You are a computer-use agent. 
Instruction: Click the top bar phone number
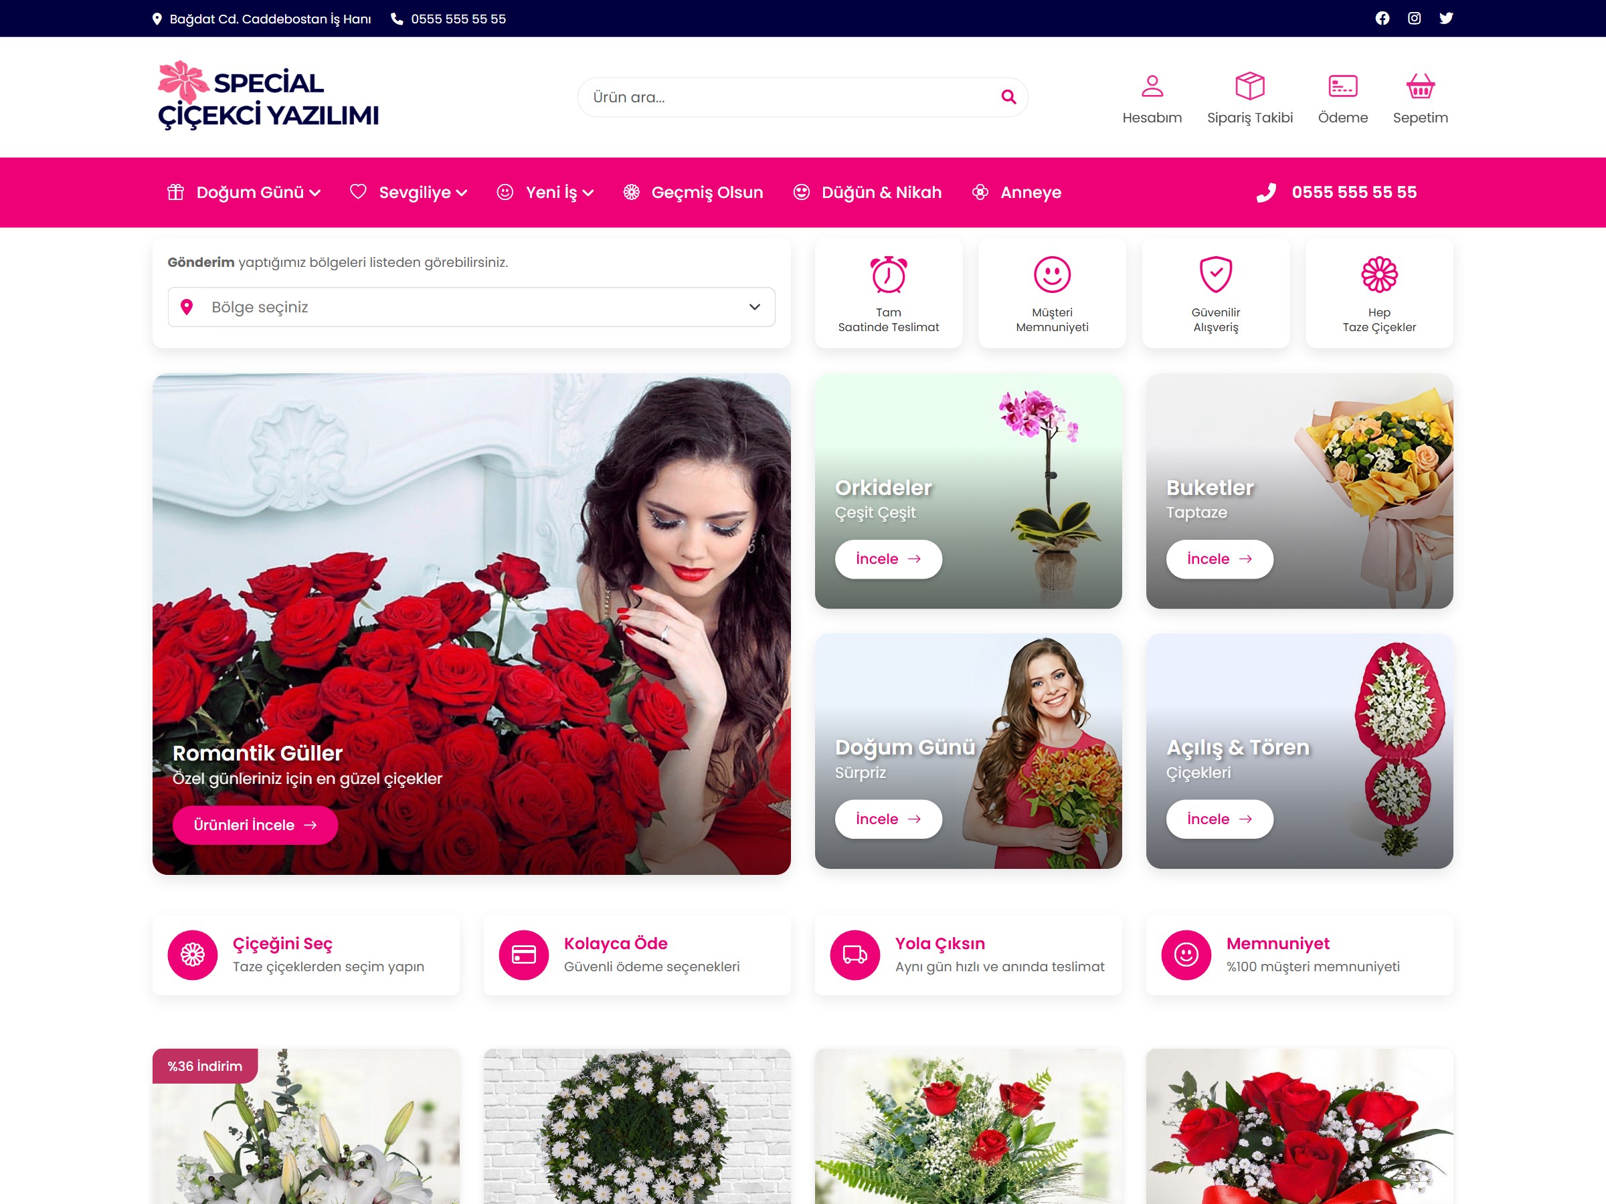(458, 19)
